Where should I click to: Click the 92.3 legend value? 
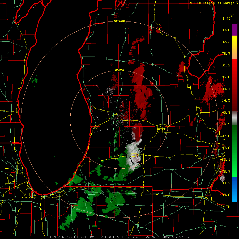(x=226, y=42)
